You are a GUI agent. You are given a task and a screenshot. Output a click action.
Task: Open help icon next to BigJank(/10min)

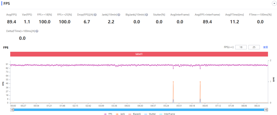(147, 15)
